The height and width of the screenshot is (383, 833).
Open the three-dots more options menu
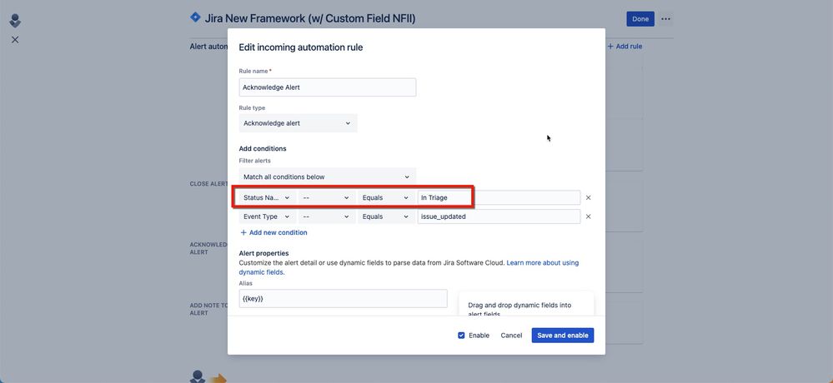point(665,19)
